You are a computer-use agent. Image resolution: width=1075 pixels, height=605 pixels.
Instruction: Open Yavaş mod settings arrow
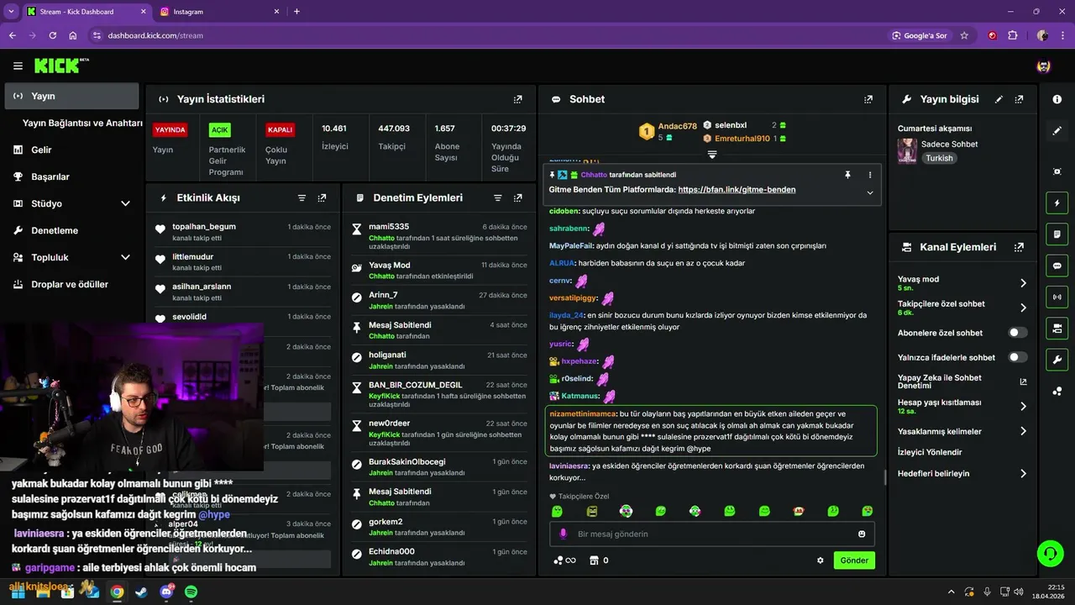(x=1023, y=283)
